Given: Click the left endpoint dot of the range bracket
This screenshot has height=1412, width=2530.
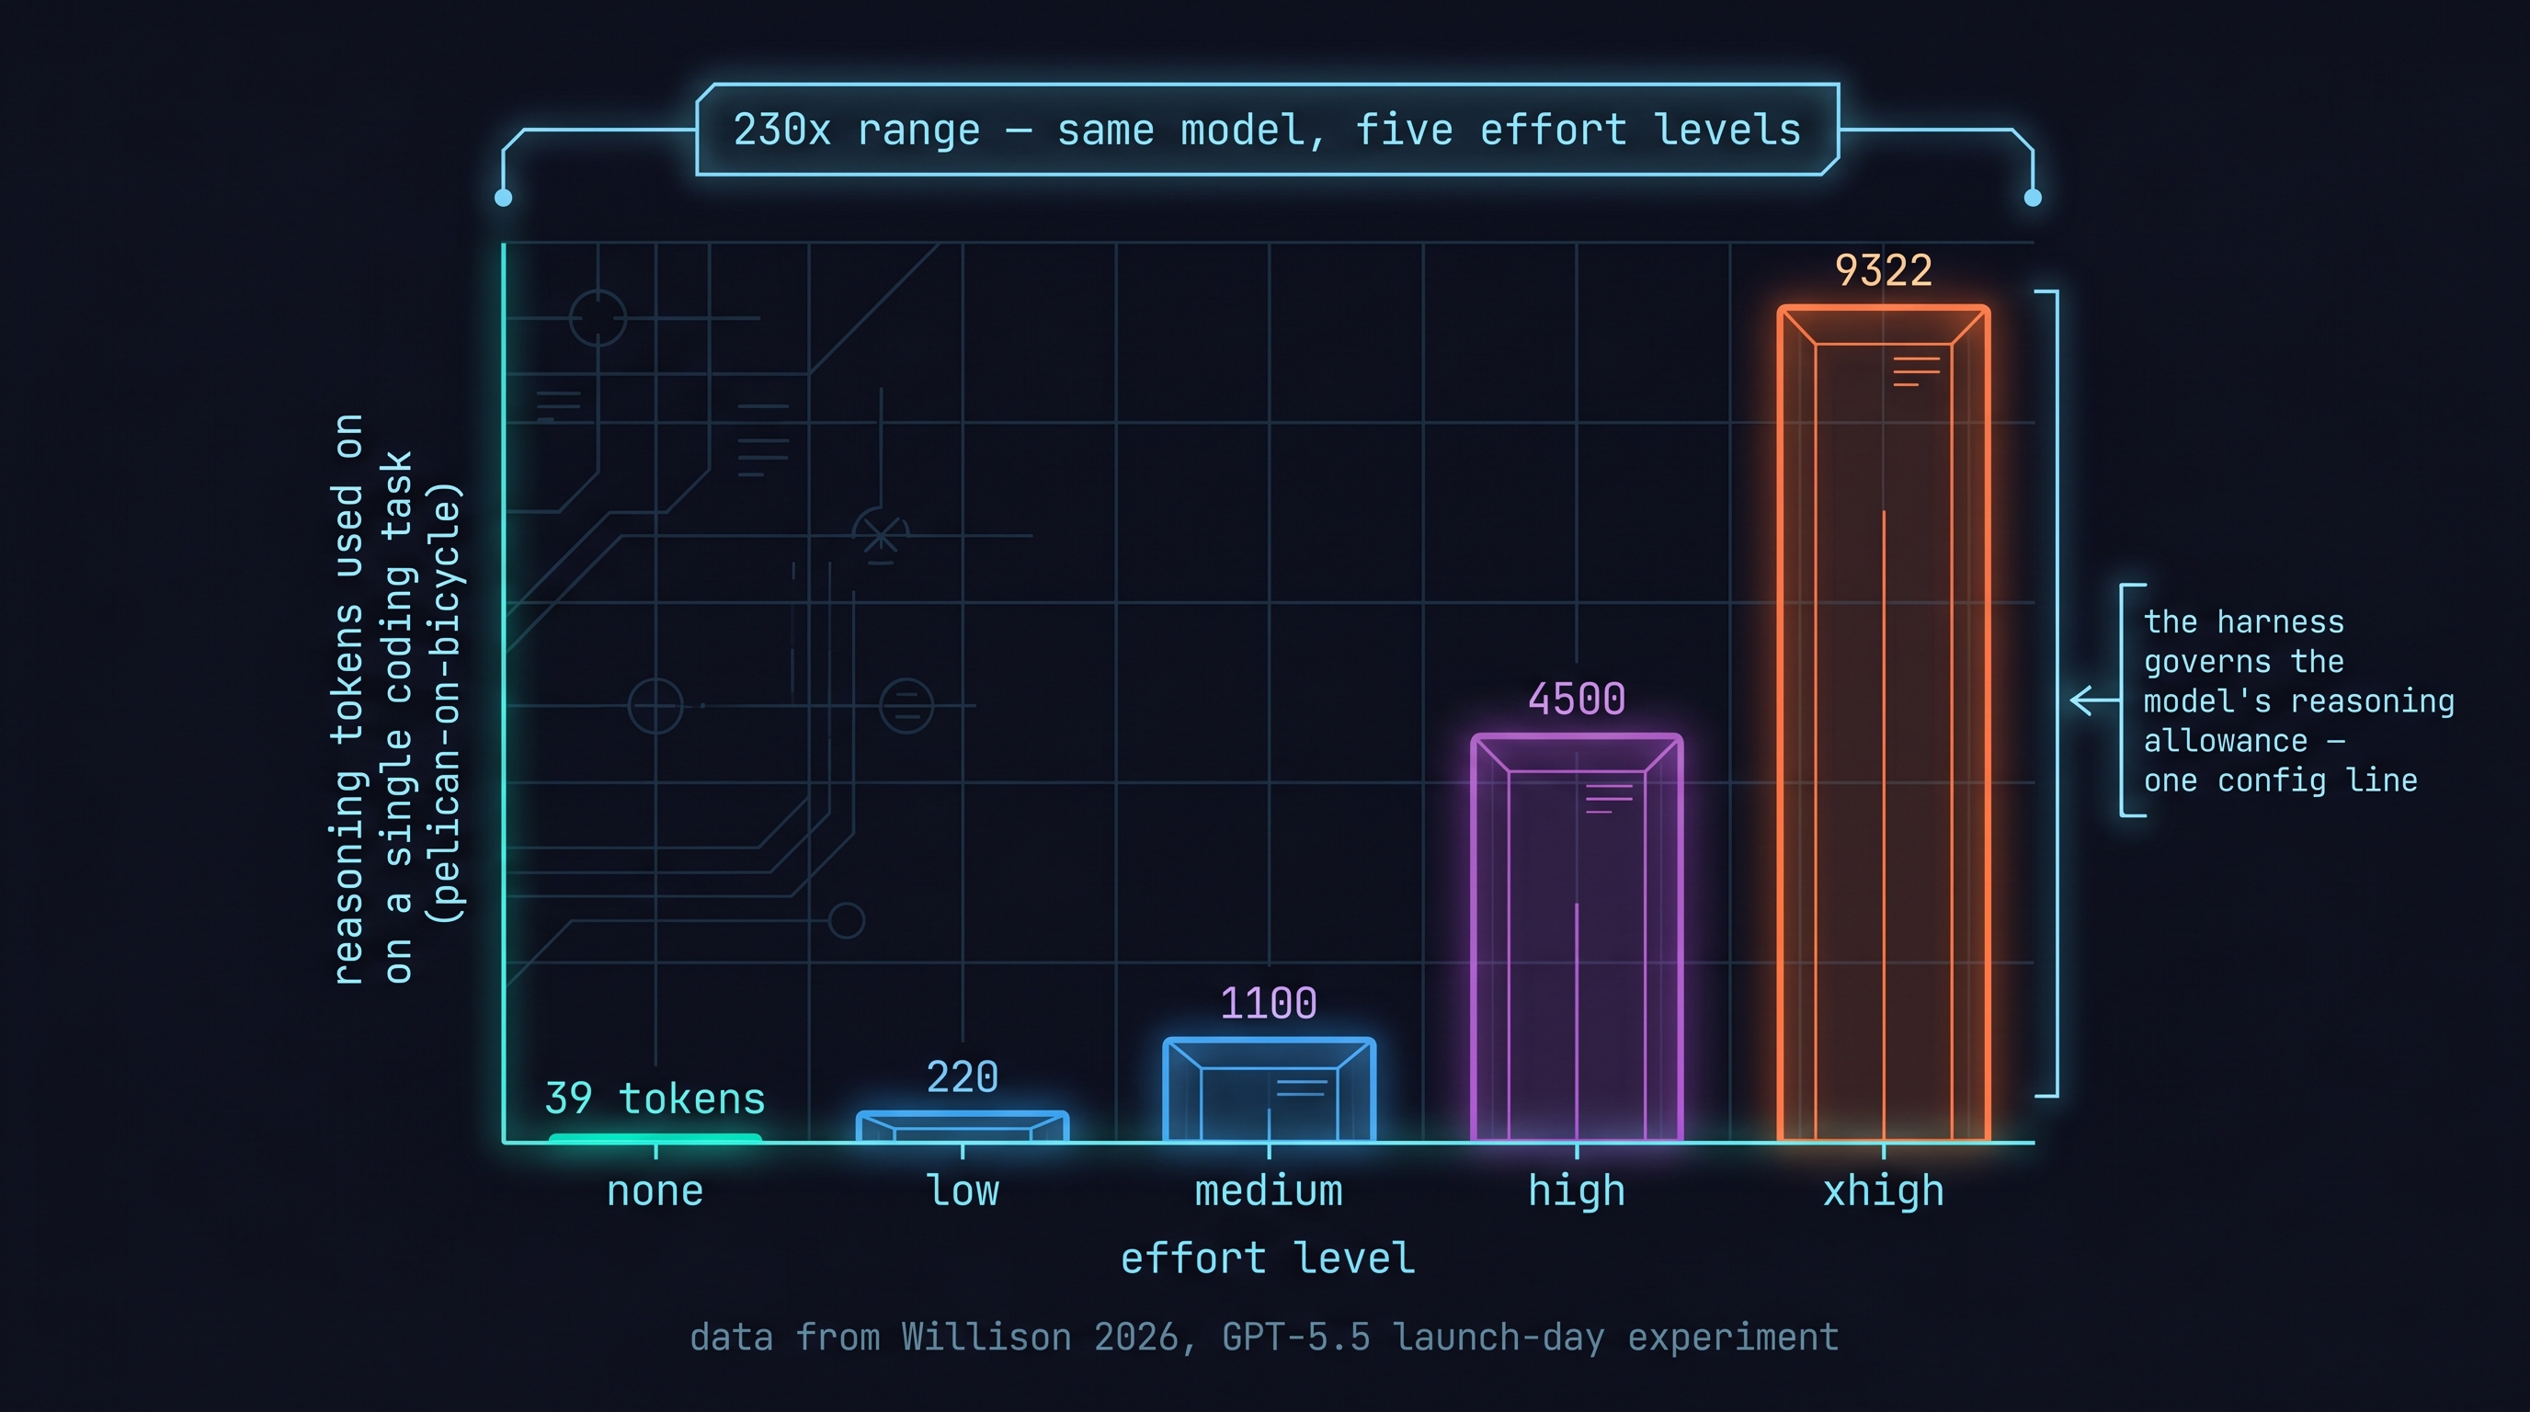Looking at the screenshot, I should (x=503, y=199).
